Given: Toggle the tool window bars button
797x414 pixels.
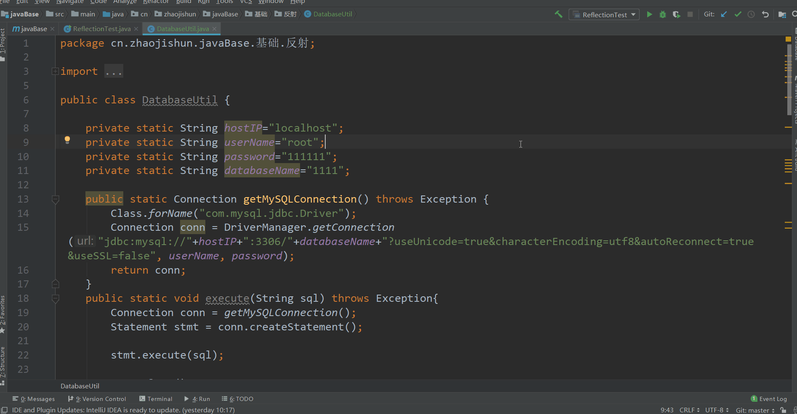Looking at the screenshot, I should point(4,410).
